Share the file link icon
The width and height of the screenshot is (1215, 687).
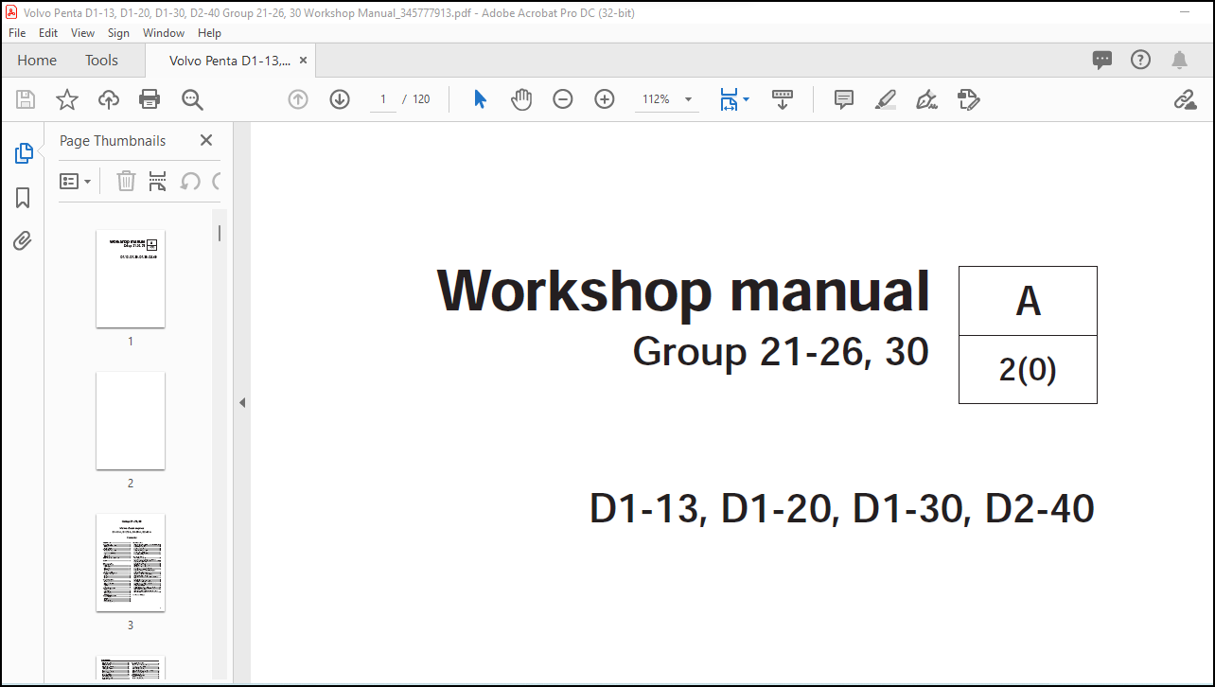[x=1185, y=99]
